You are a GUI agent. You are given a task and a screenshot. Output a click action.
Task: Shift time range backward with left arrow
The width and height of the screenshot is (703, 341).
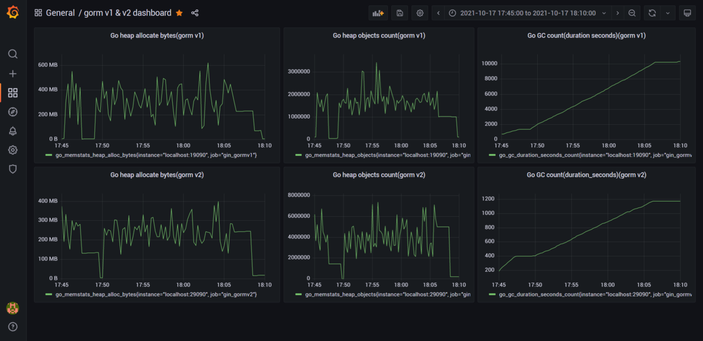[438, 13]
